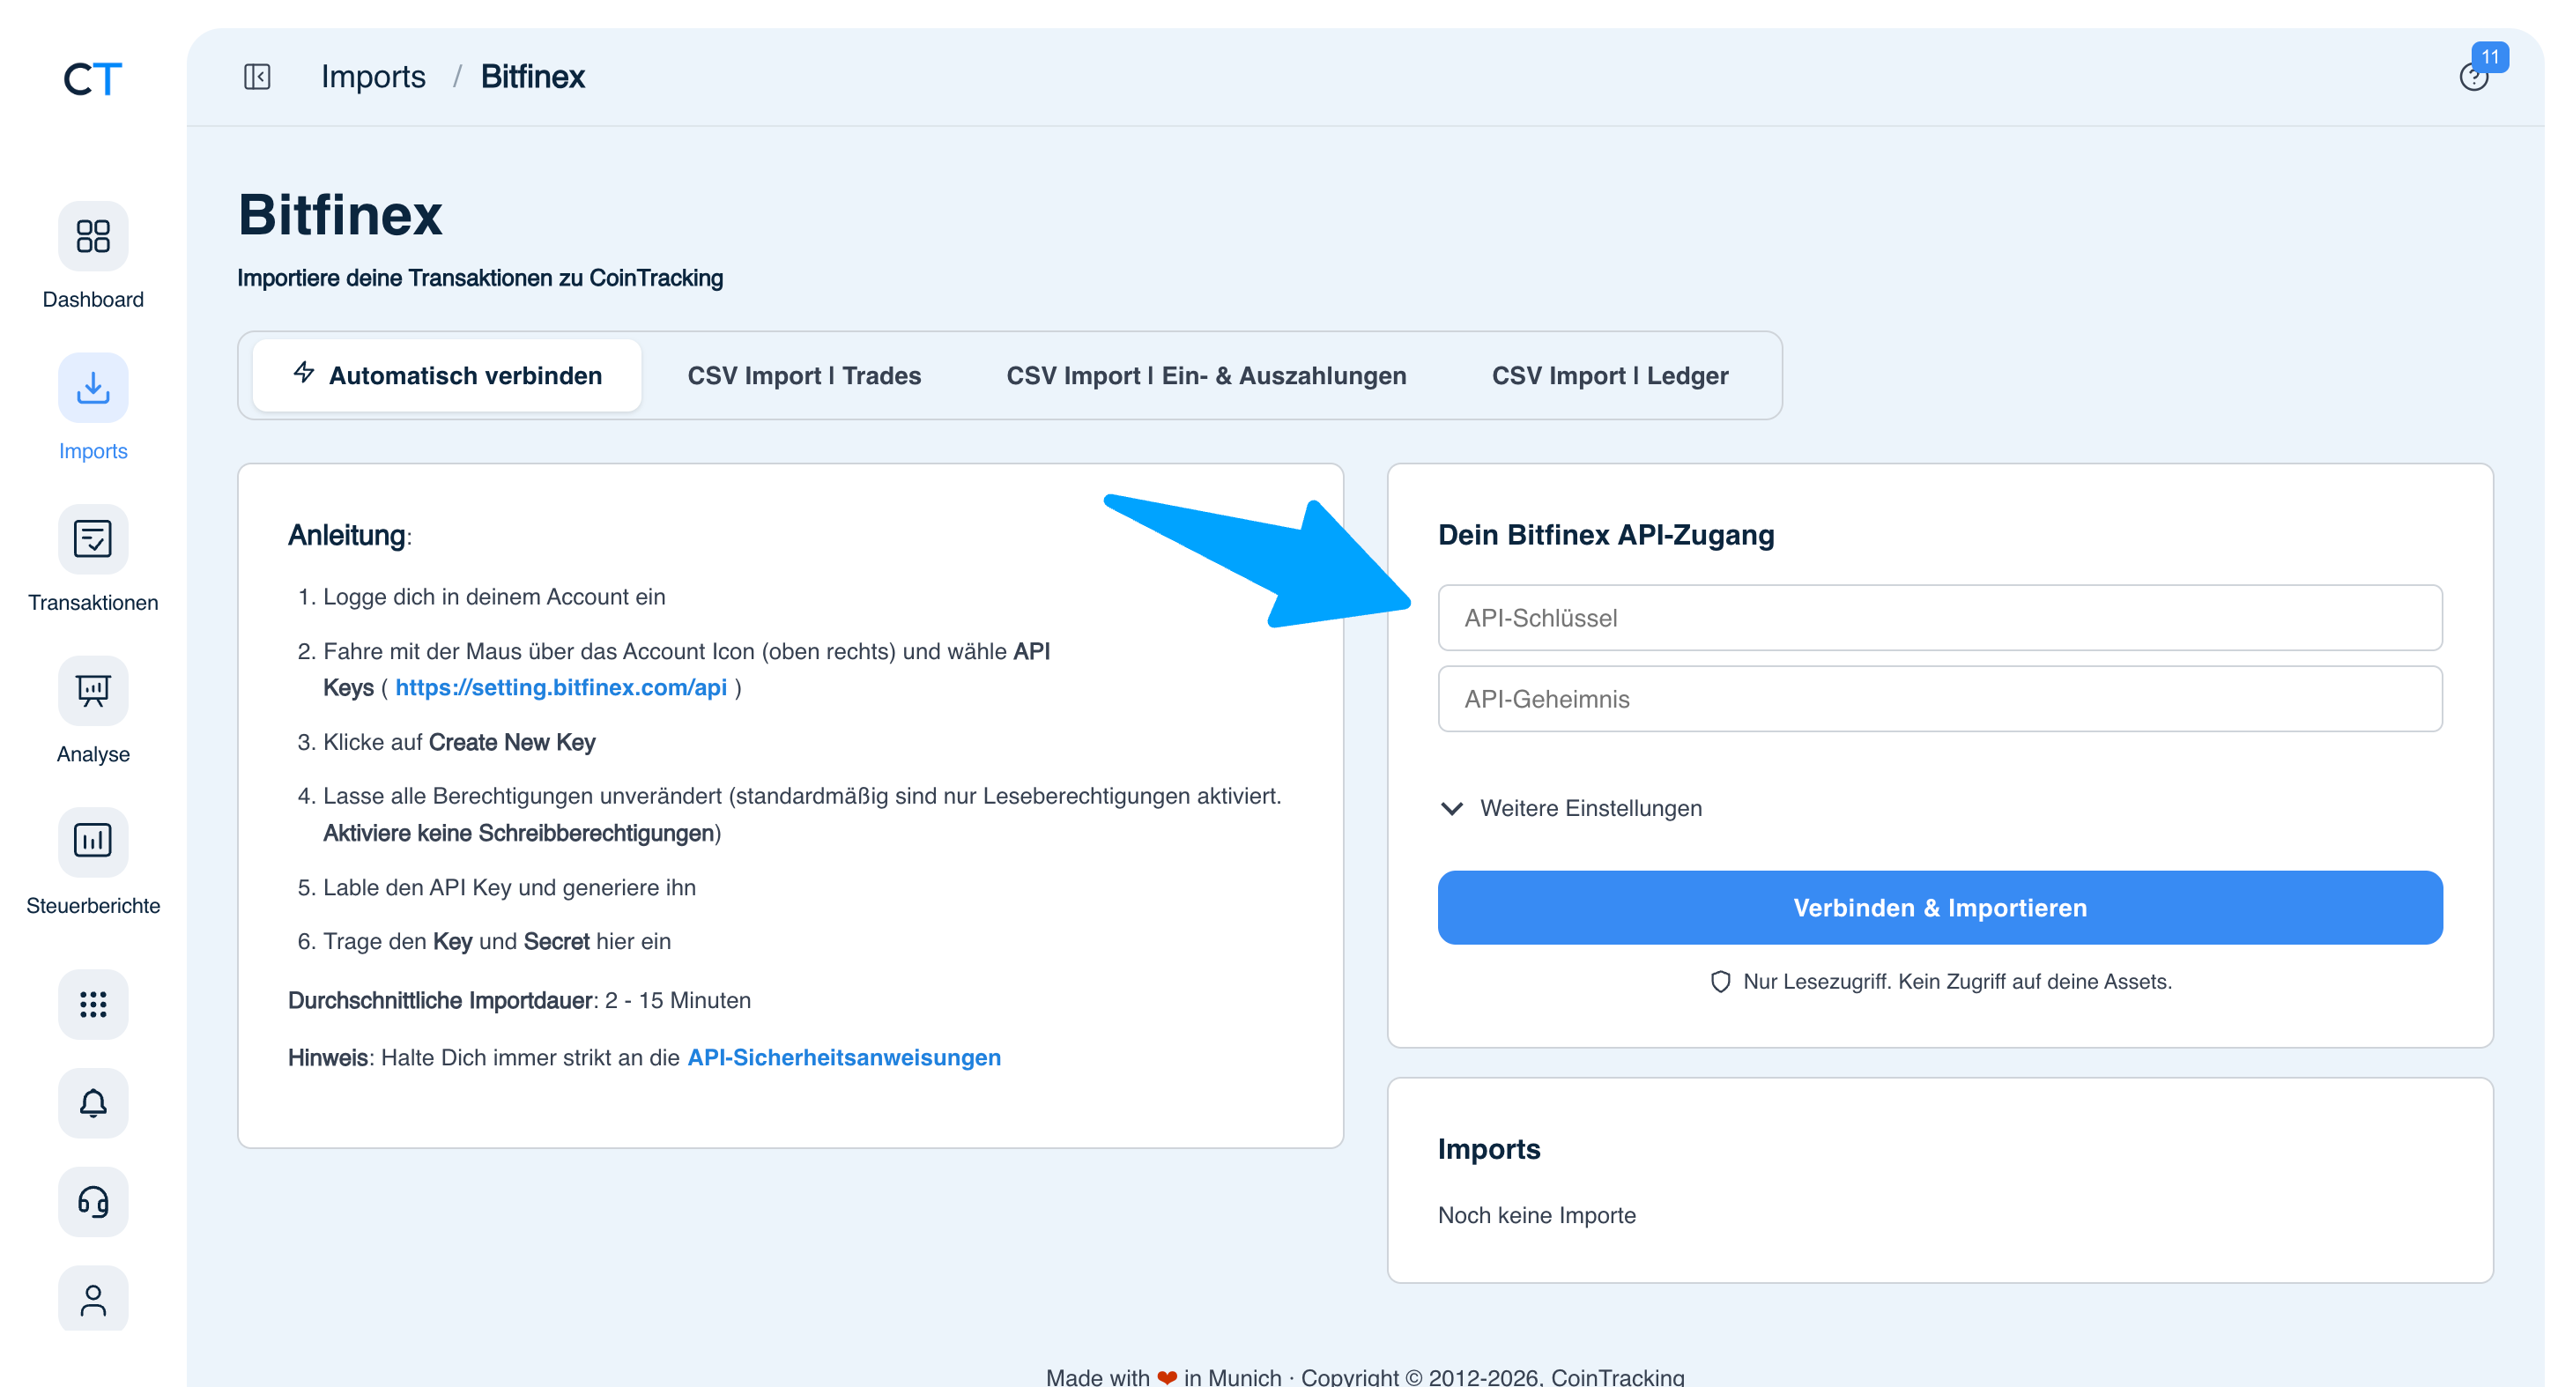Open help icon with badge 11
Screen dimensions: 2573x1387
2475,76
